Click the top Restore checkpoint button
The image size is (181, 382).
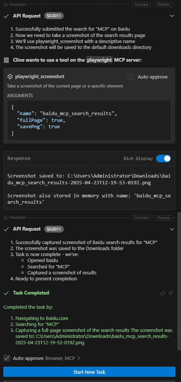coord(163,4)
